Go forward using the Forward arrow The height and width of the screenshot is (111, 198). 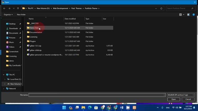coord(9,8)
